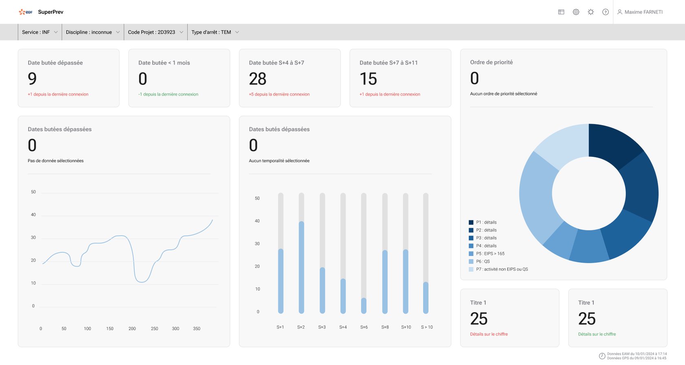Expand the Code Projet : 2D3923 filter
The image size is (685, 365).
[155, 32]
